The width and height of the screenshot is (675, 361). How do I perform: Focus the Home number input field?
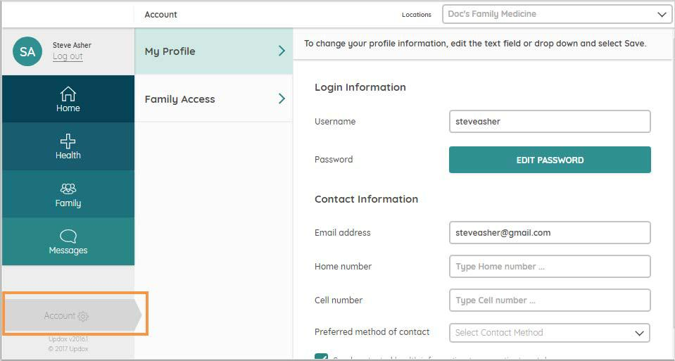click(550, 266)
